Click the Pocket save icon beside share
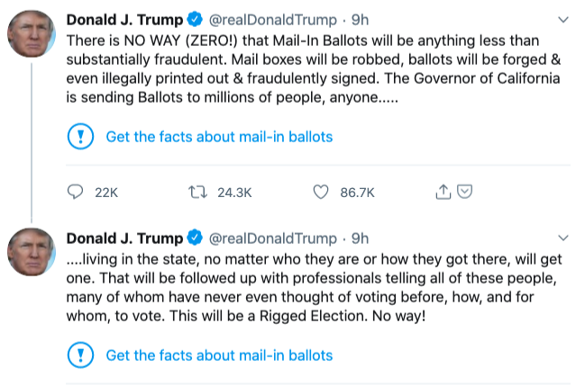 coord(465,191)
